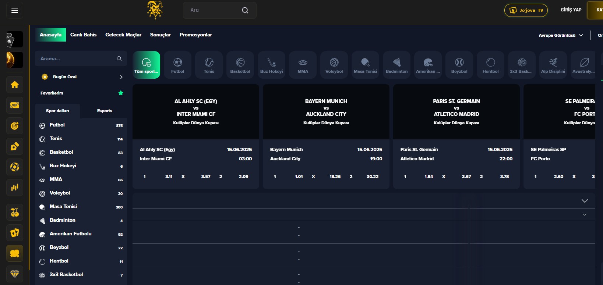Switch to Canlı Bahis tab
Screen dimensions: 603x285
[84, 35]
